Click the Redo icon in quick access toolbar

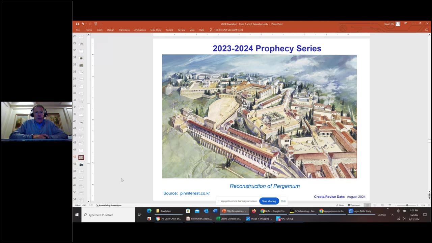pyautogui.click(x=90, y=24)
